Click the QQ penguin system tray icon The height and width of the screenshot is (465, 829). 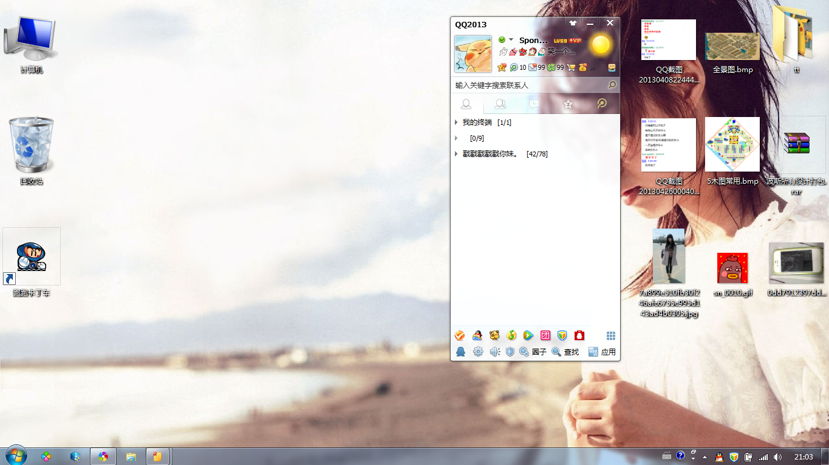[x=719, y=457]
